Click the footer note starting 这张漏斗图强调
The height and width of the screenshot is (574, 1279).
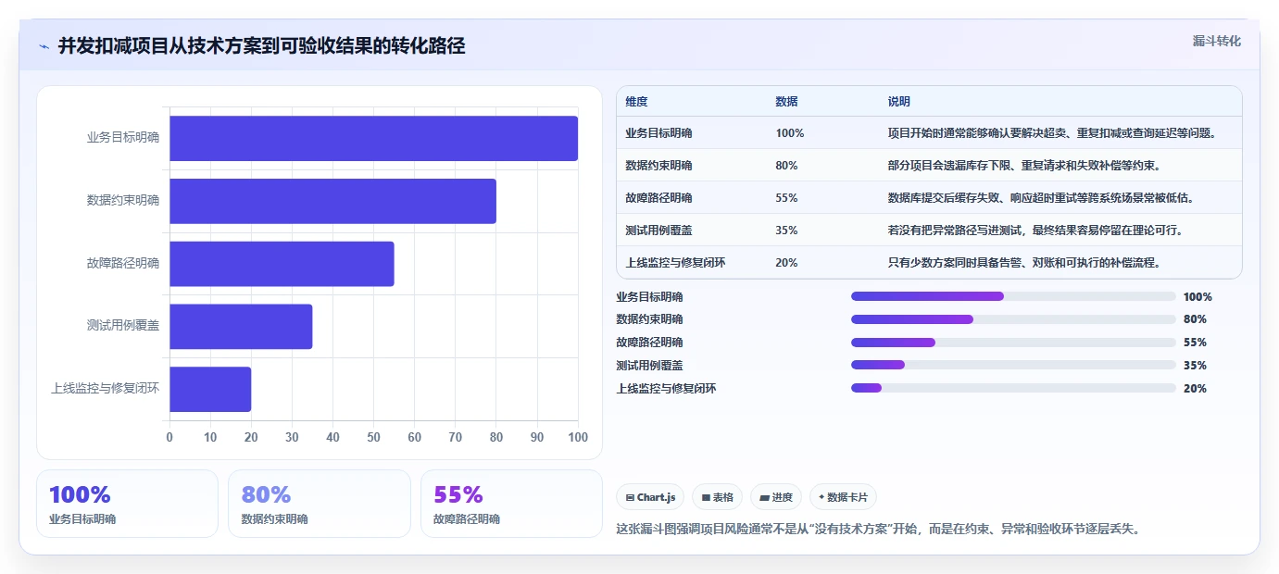878,530
